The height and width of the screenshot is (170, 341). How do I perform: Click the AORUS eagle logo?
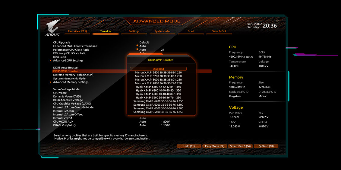pos(52,27)
